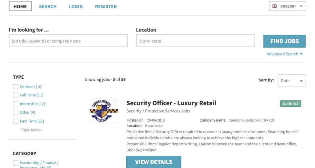Tick the Full Time checkbox
Image resolution: width=315 pixels, height=168 pixels.
pos(16,95)
